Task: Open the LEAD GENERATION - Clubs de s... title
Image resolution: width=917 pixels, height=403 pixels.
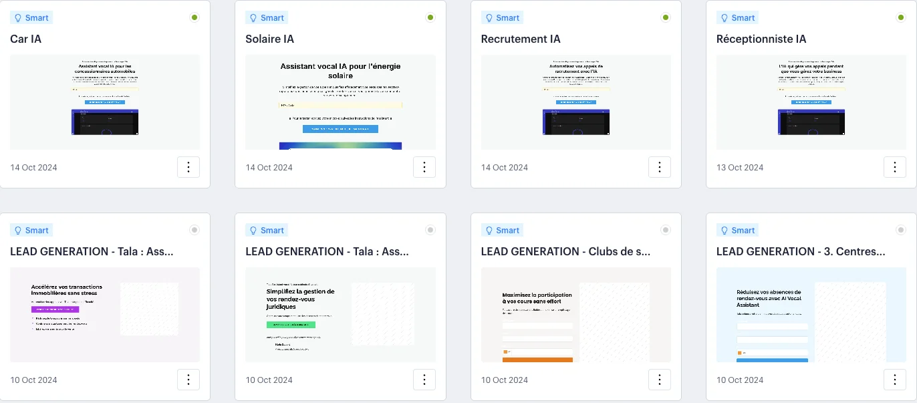Action: [x=565, y=251]
